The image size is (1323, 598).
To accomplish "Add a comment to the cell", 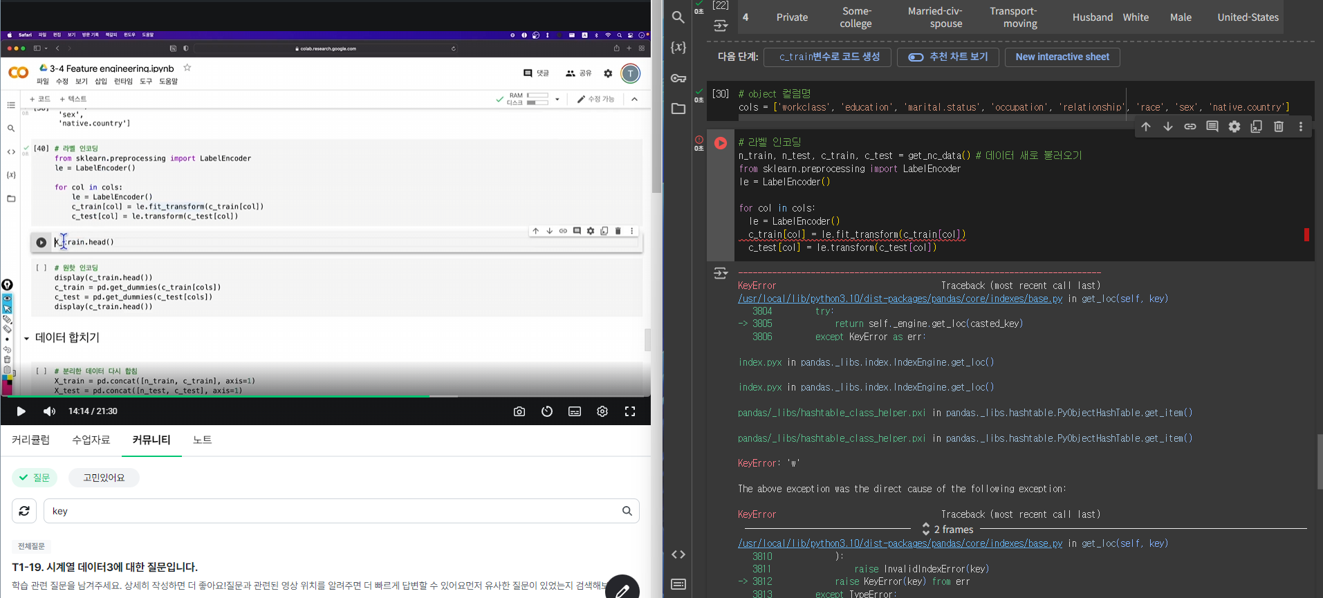I will pyautogui.click(x=1212, y=127).
